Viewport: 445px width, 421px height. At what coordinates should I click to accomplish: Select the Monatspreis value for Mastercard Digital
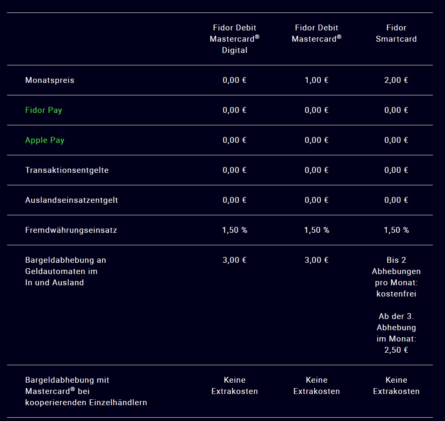(234, 80)
